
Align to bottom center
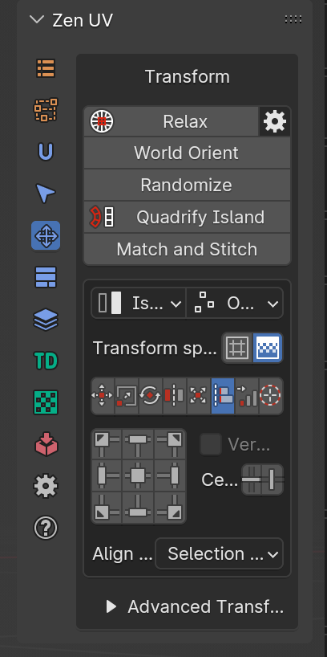(138, 508)
